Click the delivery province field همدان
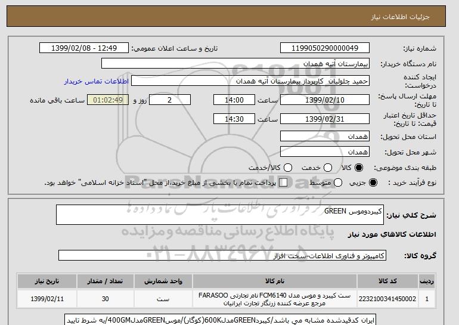This screenshot has height=325, width=459. (x=325, y=136)
